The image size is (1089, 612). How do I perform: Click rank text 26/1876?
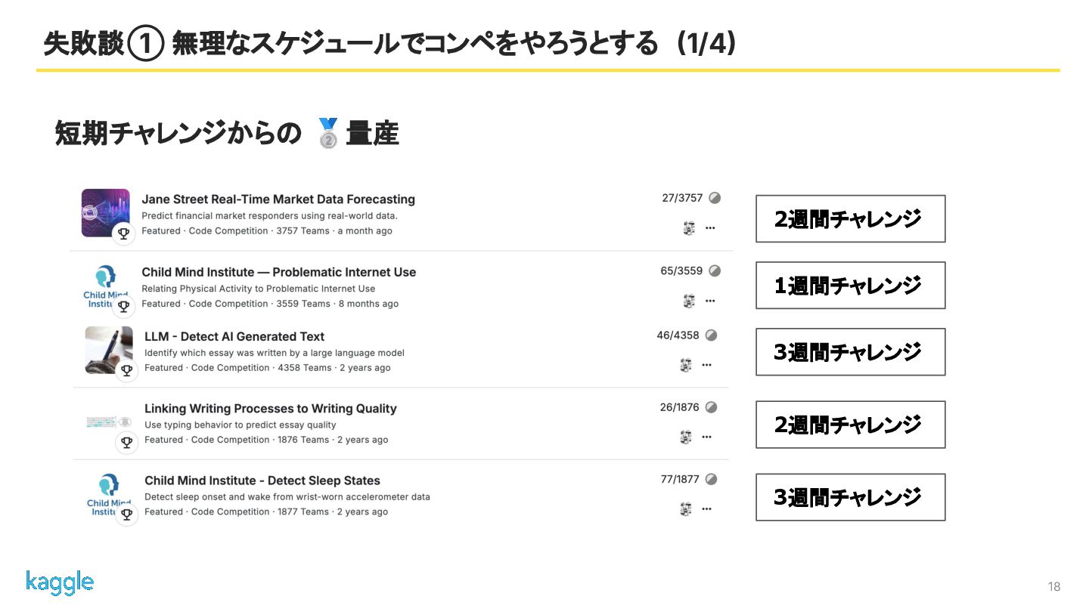679,406
